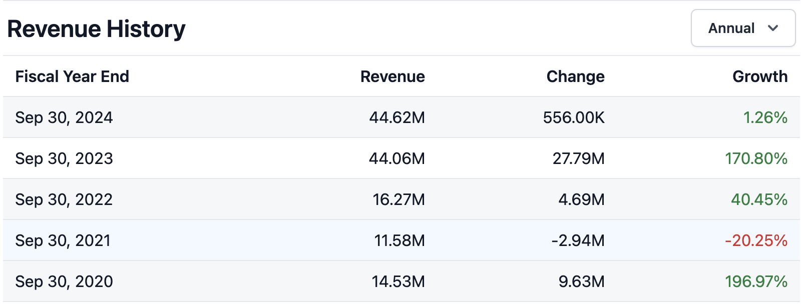Select the Sep 30, 2020 row date
The width and height of the screenshot is (803, 307).
click(64, 281)
